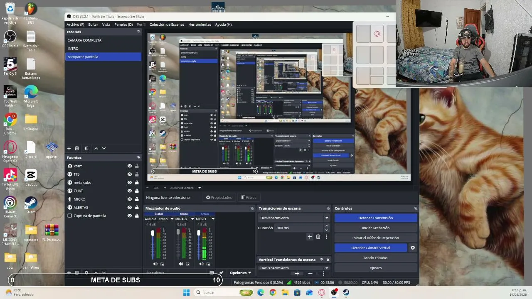Lock the xcam source

click(137, 166)
